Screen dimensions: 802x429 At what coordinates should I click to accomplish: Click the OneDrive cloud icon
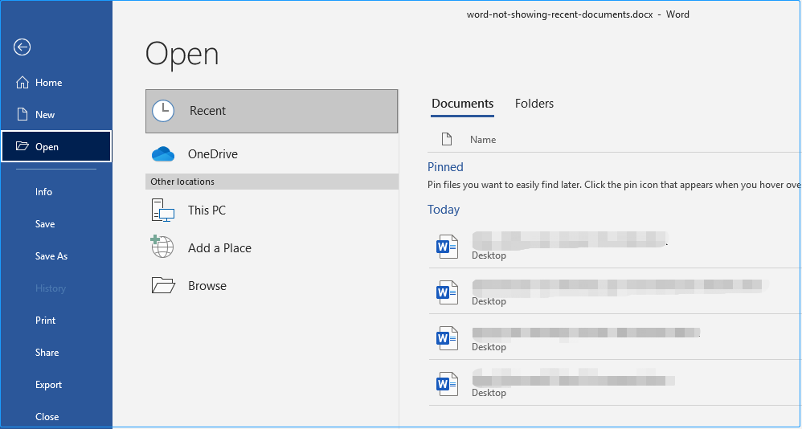(x=163, y=154)
